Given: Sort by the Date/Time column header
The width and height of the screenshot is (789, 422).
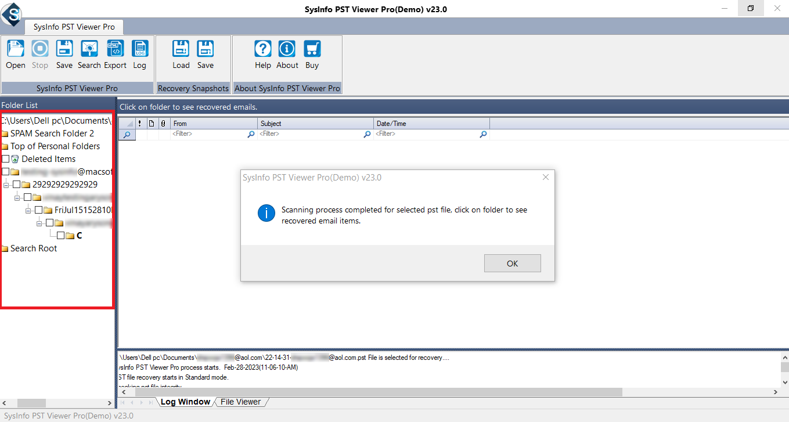Looking at the screenshot, I should [x=432, y=123].
